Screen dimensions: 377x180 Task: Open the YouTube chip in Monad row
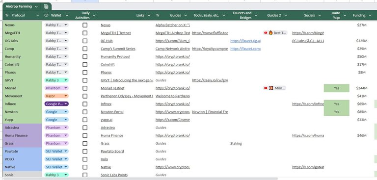tap(274, 88)
